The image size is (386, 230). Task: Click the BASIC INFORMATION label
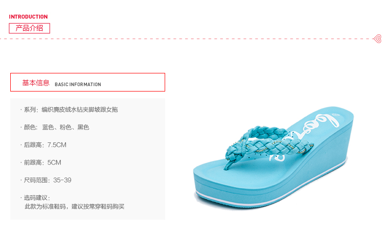click(78, 84)
